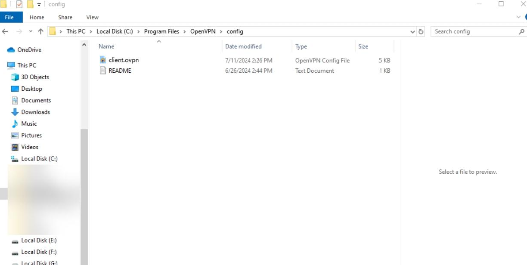Expand the ribbon with chevron
Screen dimensions: 527x265
(x=518, y=17)
